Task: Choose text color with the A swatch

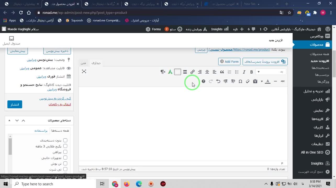Action: click(267, 81)
